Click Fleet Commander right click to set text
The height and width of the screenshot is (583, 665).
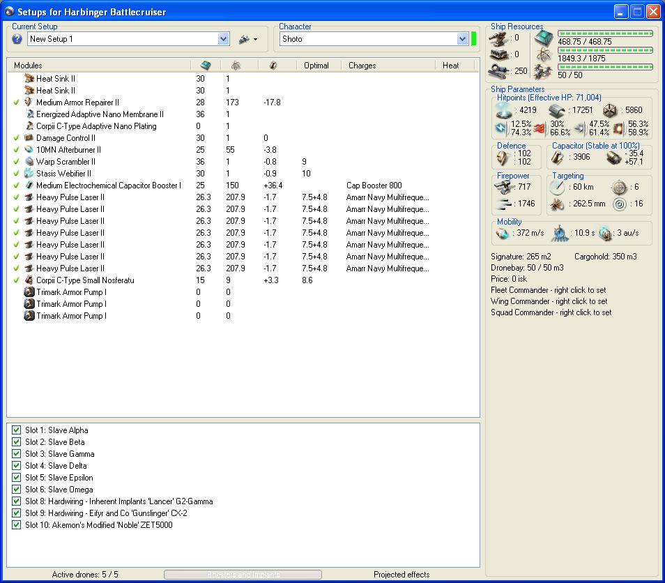(548, 290)
